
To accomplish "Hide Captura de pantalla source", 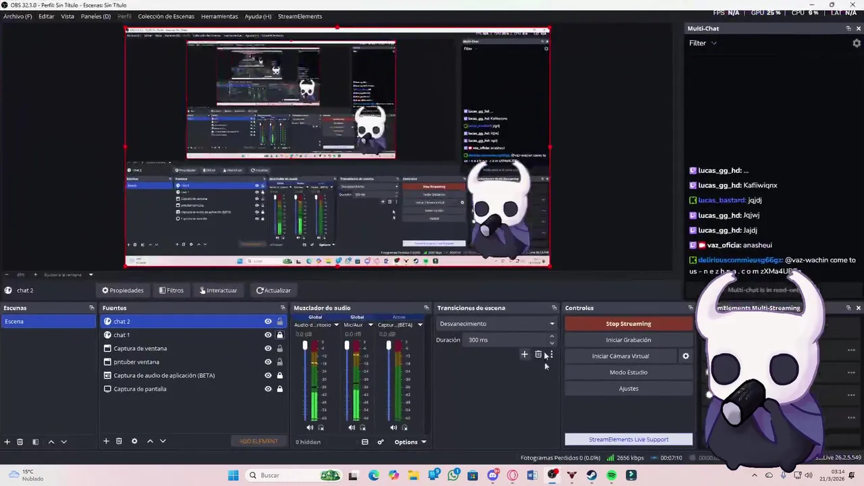I will point(268,389).
